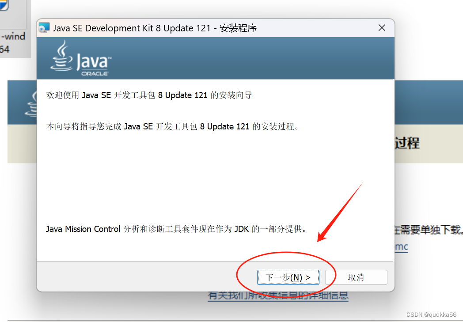Click the installer icon in the title bar
Image resolution: width=463 pixels, height=322 pixels.
click(x=44, y=28)
